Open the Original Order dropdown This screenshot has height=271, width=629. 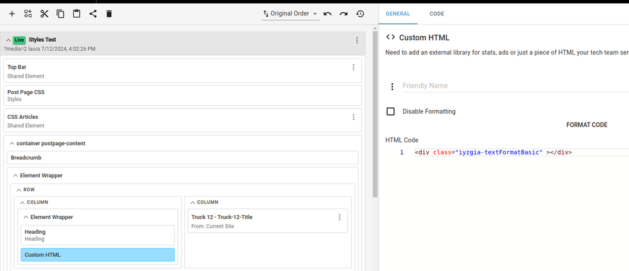pyautogui.click(x=290, y=13)
